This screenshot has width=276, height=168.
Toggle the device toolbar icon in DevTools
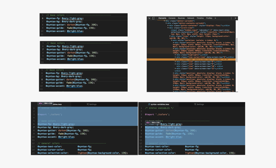(153, 18)
